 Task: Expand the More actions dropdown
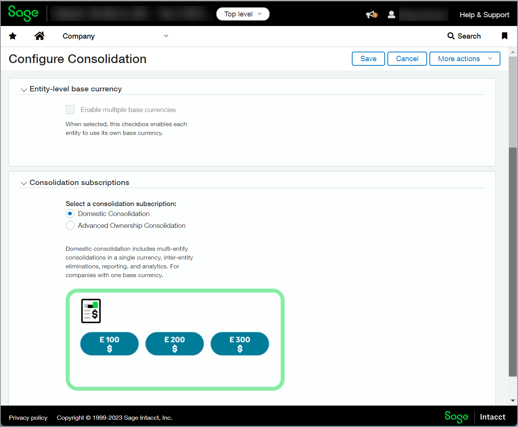point(465,59)
